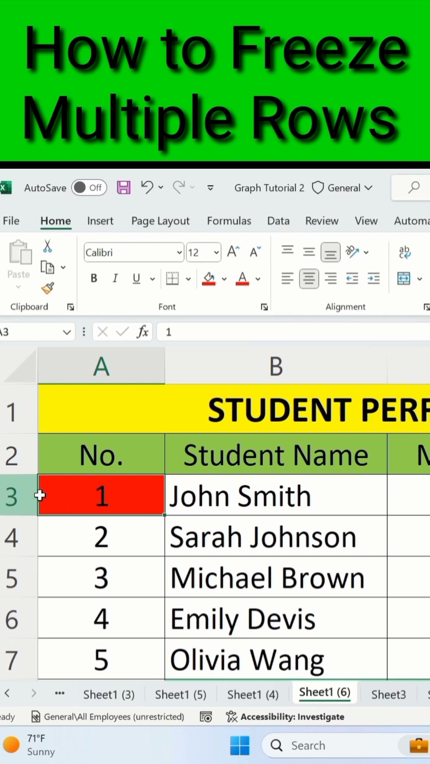Apply the Borders icon
Viewport: 430px width, 764px height.
(x=172, y=279)
